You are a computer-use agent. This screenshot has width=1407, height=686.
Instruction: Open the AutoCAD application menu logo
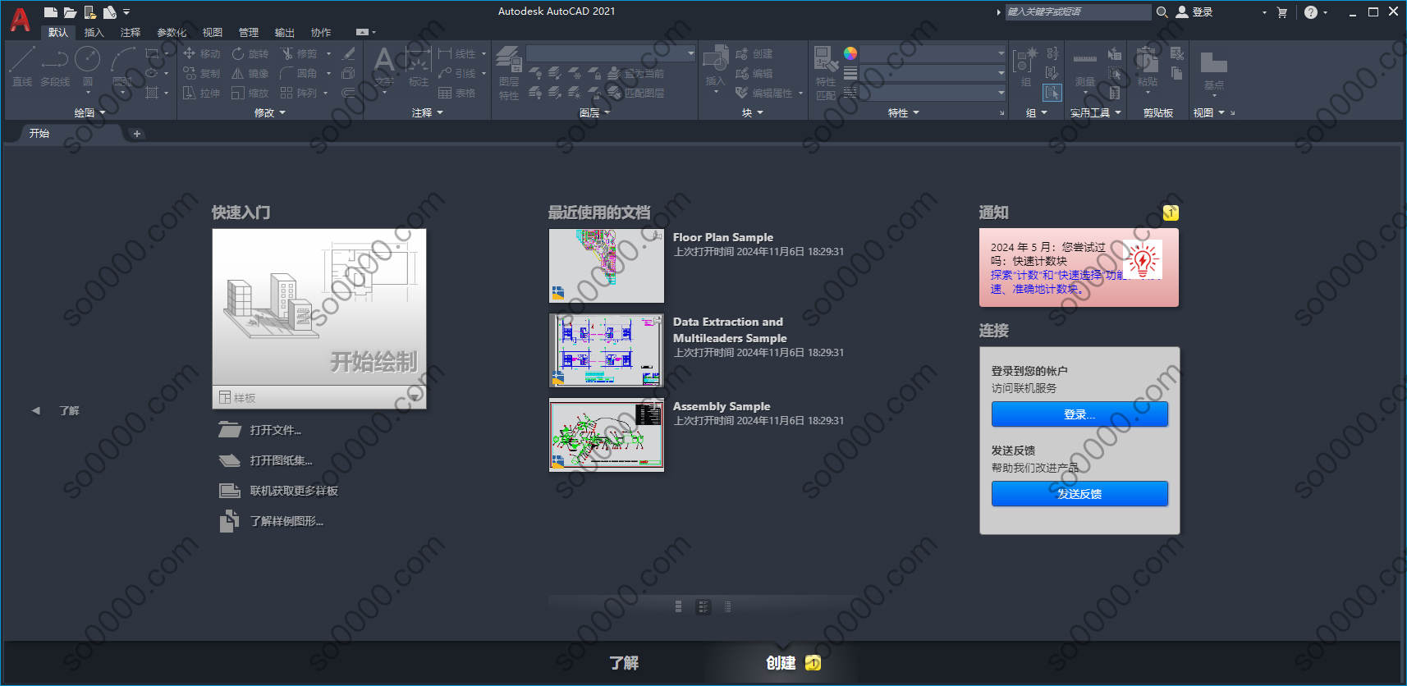20,19
